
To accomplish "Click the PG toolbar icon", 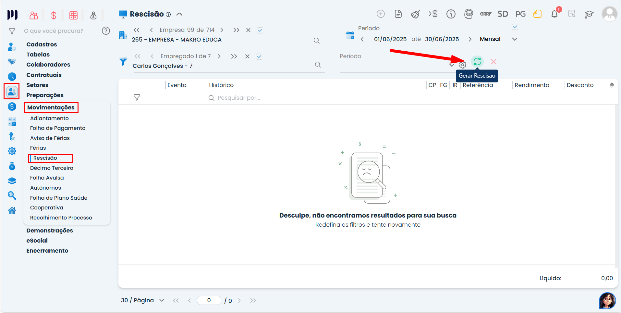I will 520,14.
